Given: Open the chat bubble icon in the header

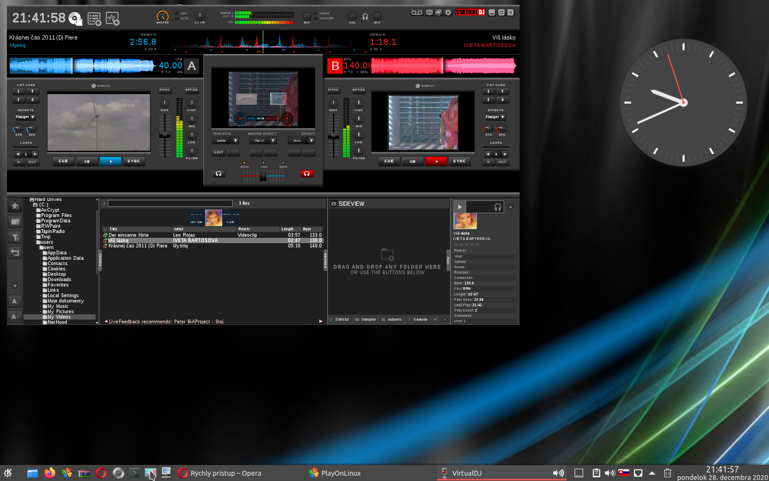Looking at the screenshot, I should 429,12.
